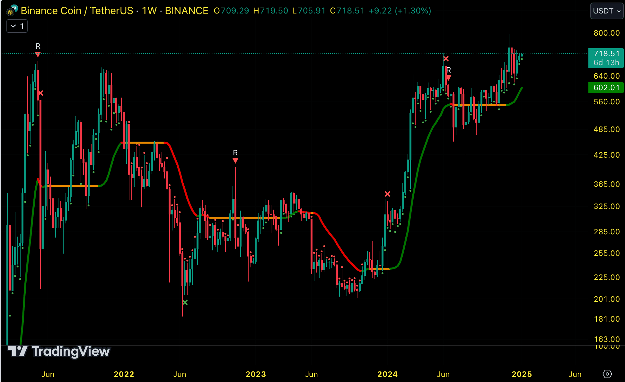Click the R marker before 2023
Viewport: 625px width, 382px height.
click(x=235, y=156)
